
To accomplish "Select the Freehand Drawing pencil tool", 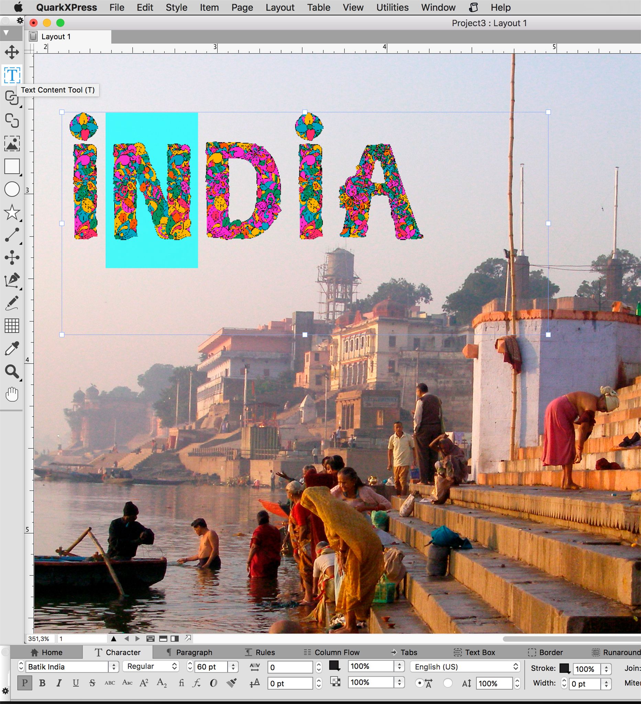I will 12,303.
